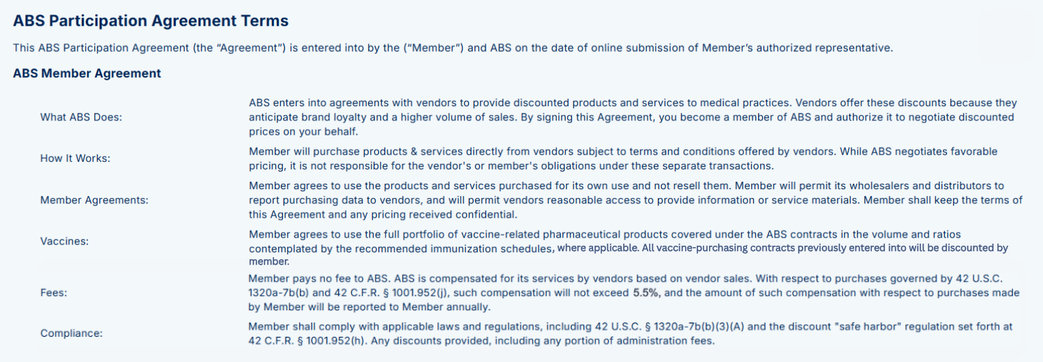The height and width of the screenshot is (362, 1043).
Task: Click the "Member Agreements:" row label
Action: [94, 200]
